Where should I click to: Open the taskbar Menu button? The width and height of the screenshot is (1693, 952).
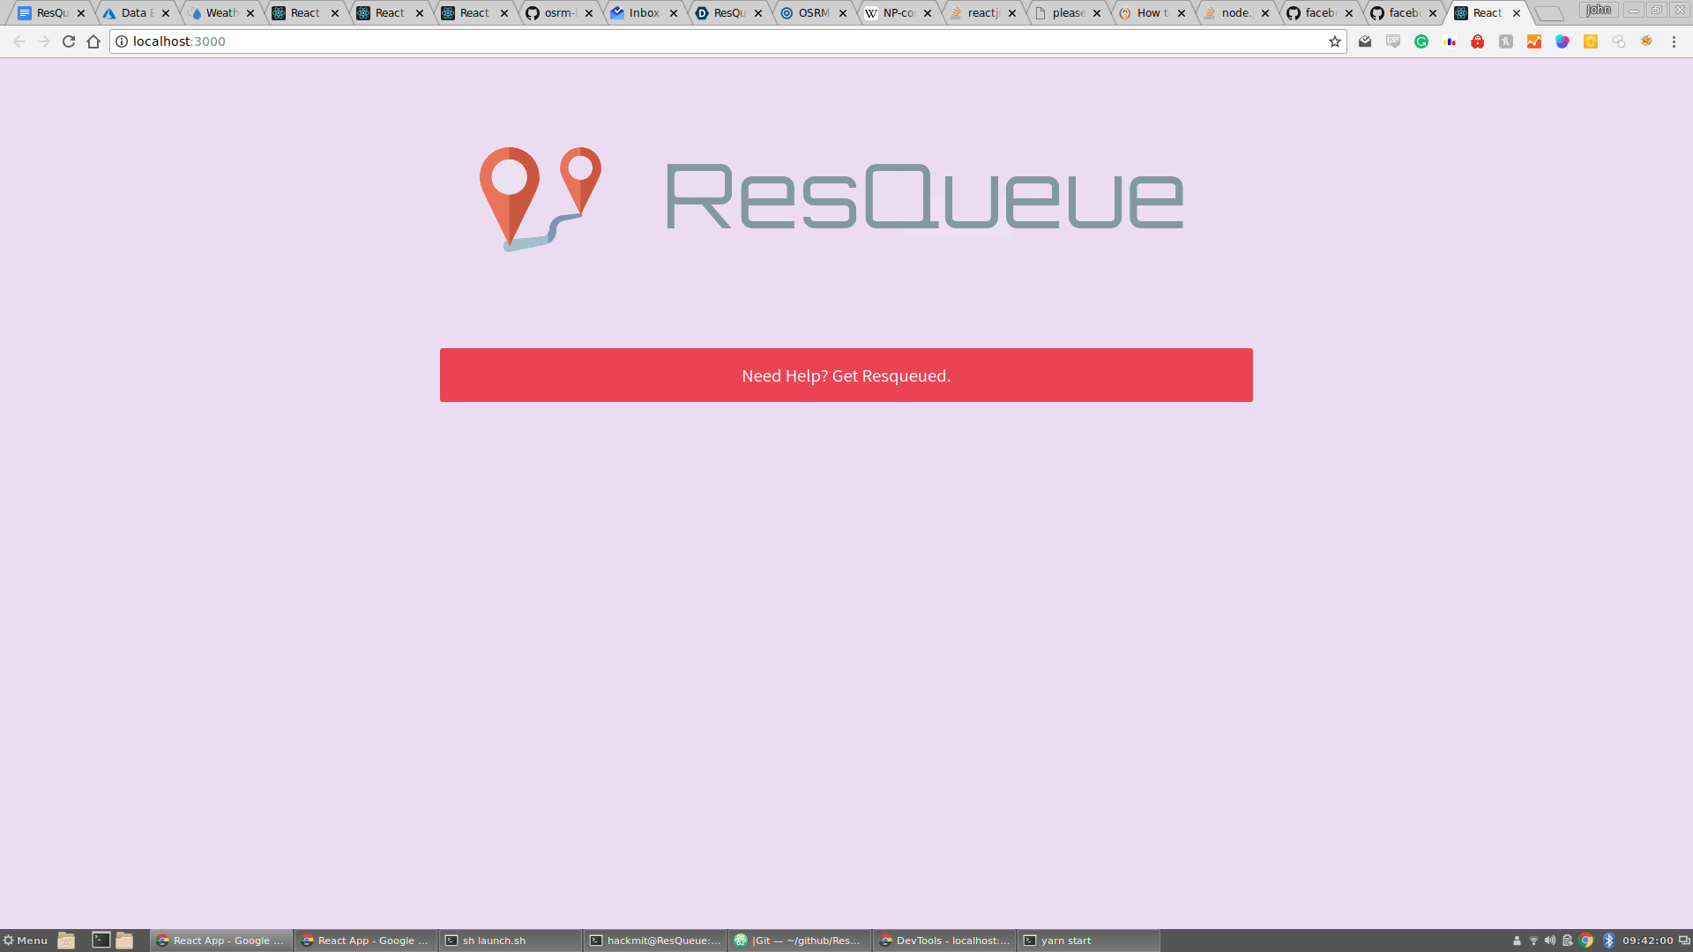point(26,941)
